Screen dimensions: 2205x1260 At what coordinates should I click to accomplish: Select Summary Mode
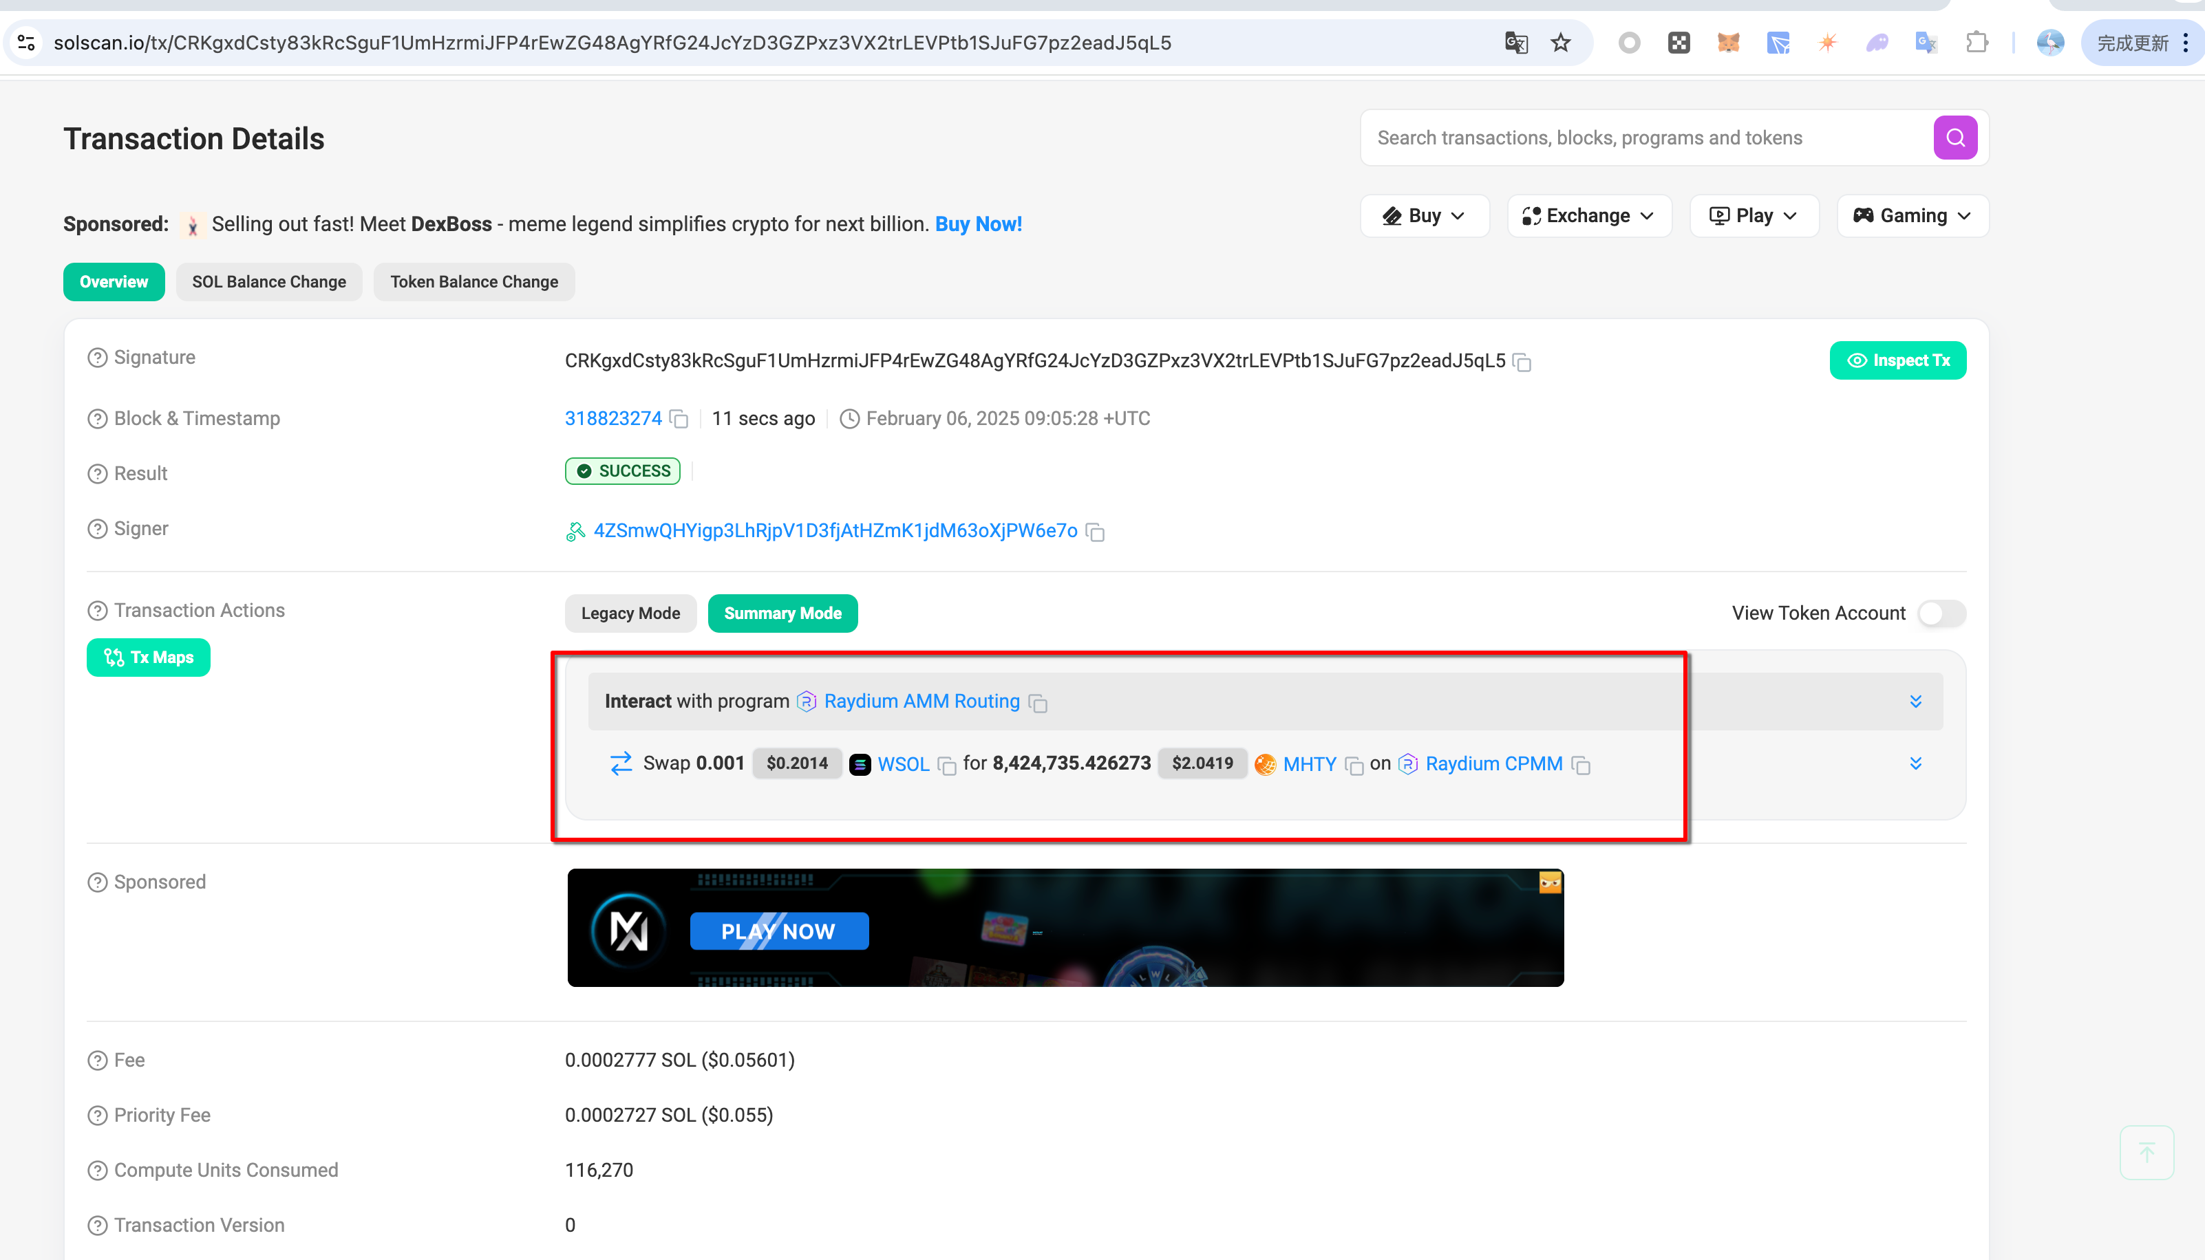click(x=782, y=613)
